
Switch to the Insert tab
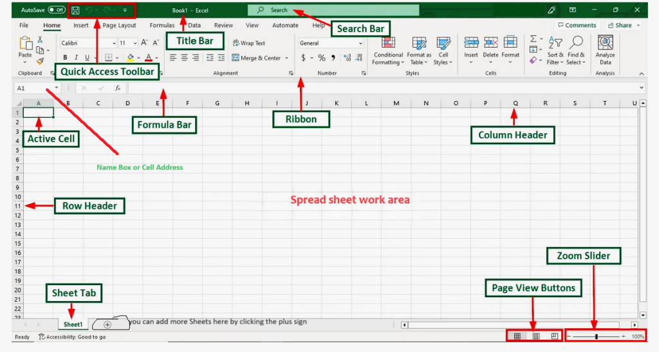(80, 25)
